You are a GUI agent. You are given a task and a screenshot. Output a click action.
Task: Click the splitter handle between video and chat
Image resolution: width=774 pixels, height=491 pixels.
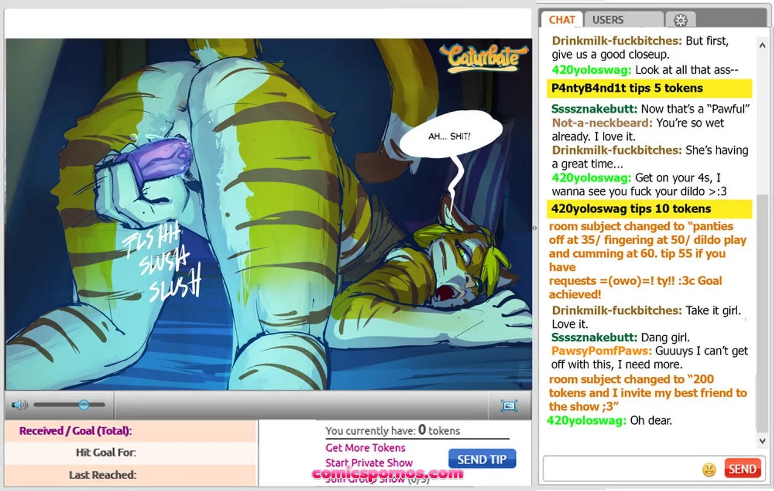click(534, 228)
